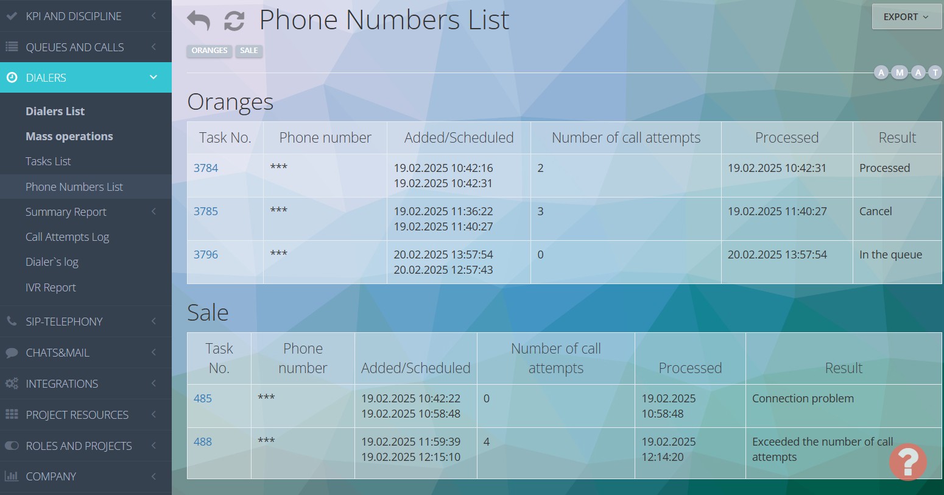Click the Roles and Projects toggle icon
This screenshot has width=944, height=495.
point(12,446)
